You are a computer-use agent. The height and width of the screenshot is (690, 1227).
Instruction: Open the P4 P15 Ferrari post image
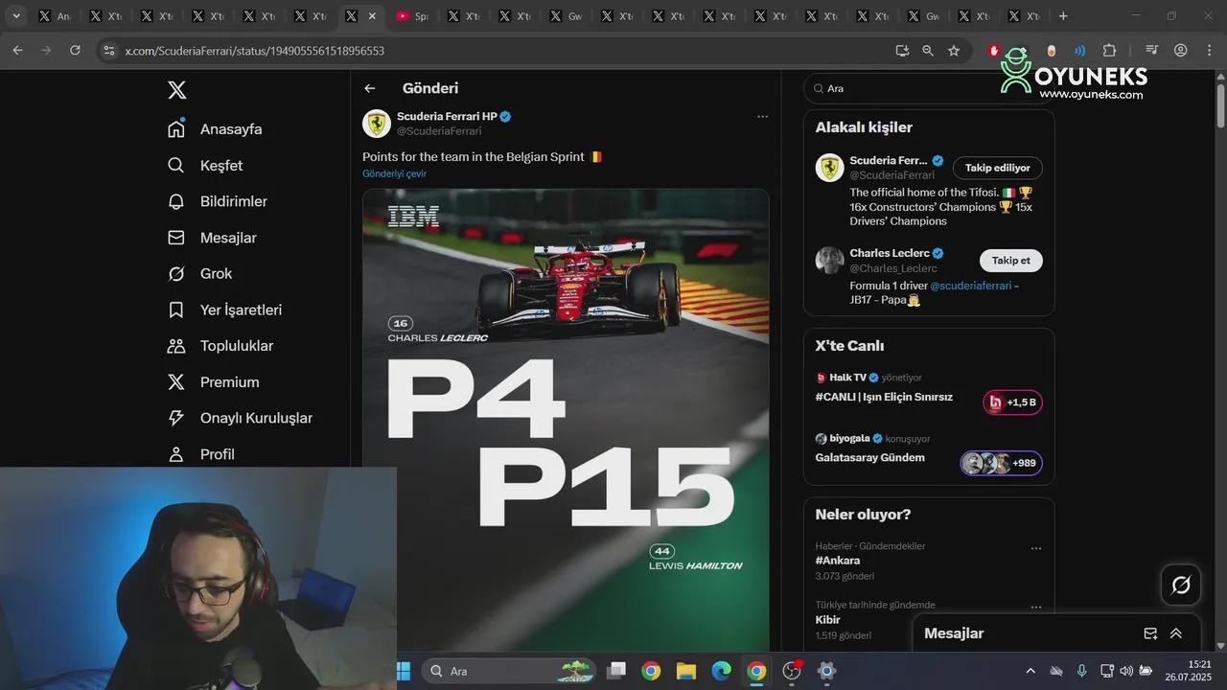(566, 420)
